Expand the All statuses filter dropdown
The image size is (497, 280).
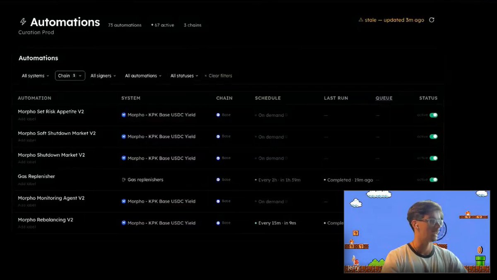point(184,76)
